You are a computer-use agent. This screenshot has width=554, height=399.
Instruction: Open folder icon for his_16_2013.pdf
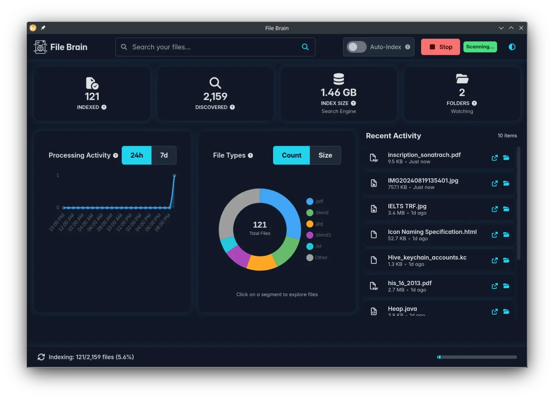point(506,286)
